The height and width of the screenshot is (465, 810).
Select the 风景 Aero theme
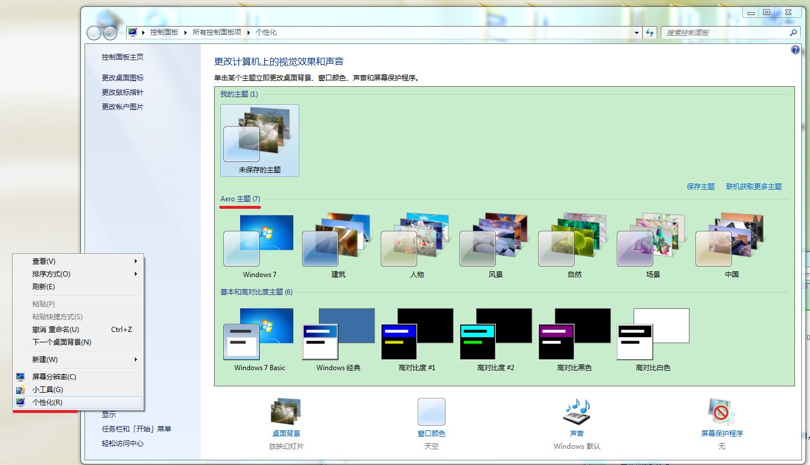(x=496, y=247)
